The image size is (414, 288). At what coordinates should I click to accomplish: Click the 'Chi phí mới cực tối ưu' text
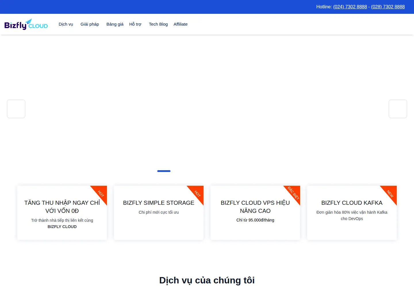pyautogui.click(x=159, y=212)
